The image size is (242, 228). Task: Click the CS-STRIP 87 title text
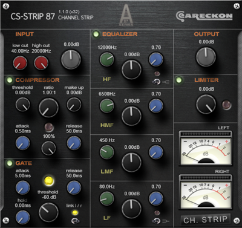[x=33, y=16]
